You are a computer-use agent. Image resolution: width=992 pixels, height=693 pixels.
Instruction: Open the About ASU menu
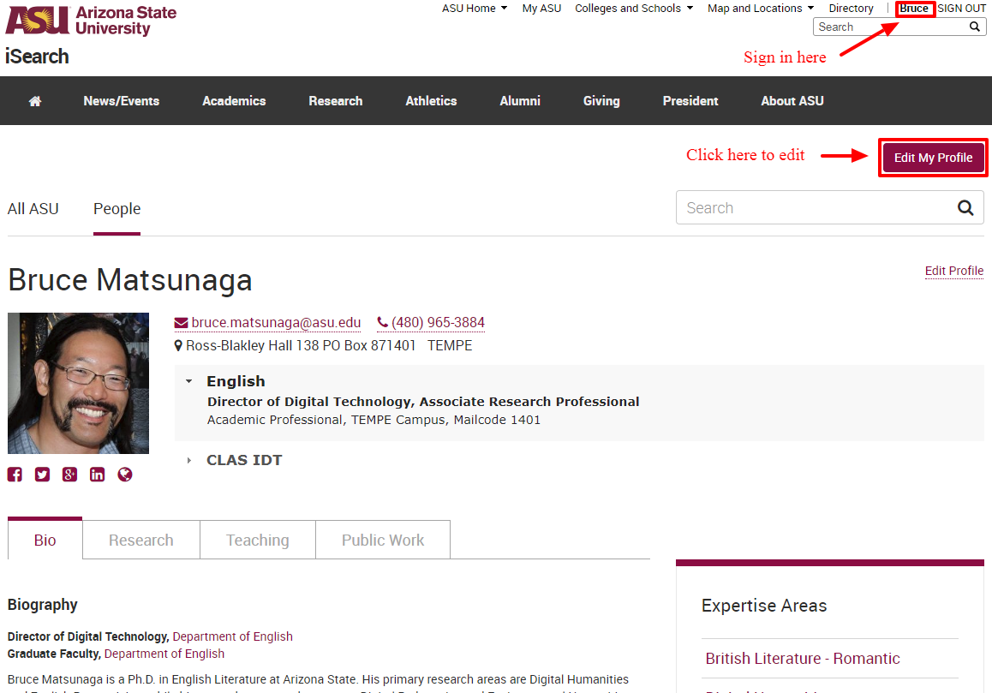pyautogui.click(x=792, y=101)
